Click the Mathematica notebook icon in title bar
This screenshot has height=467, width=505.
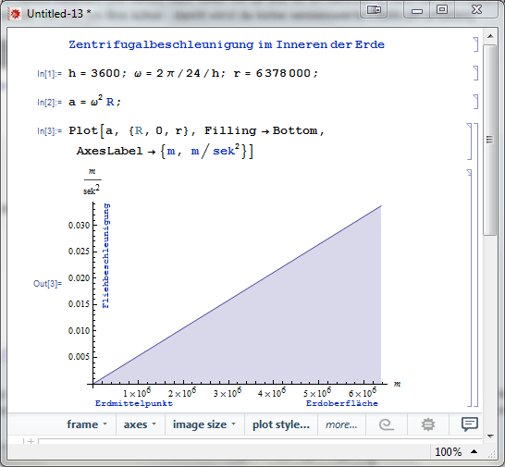[15, 14]
